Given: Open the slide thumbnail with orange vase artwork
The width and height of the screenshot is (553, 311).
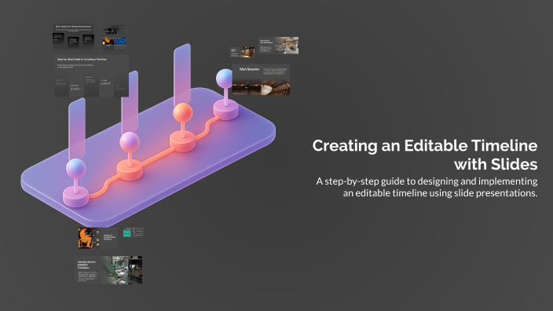Looking at the screenshot, I should click(x=97, y=238).
